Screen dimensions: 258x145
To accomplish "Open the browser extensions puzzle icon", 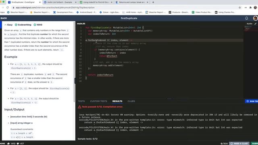I will [250, 8].
